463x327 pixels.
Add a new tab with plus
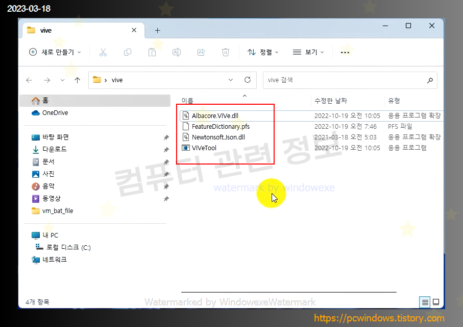157,31
